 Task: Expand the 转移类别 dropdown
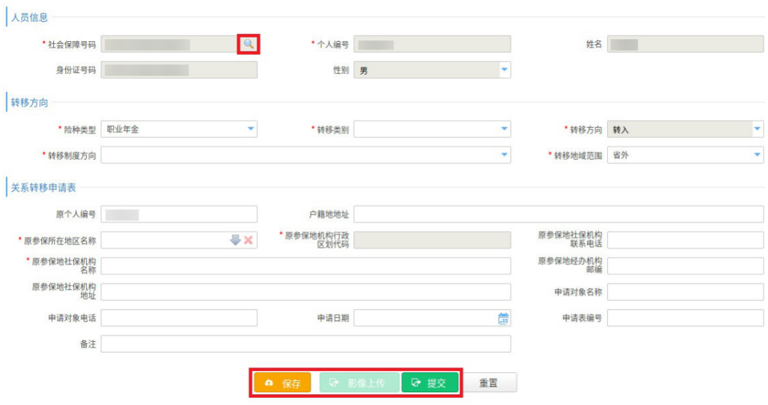tap(503, 129)
